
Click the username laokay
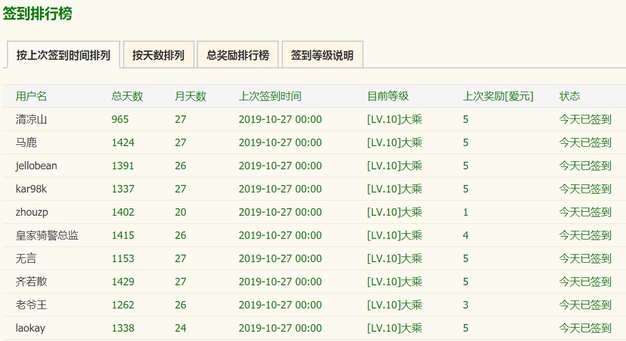[x=30, y=328]
